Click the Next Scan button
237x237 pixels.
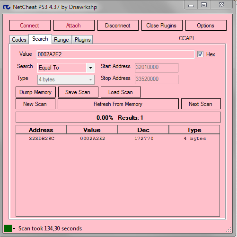tap(201, 104)
